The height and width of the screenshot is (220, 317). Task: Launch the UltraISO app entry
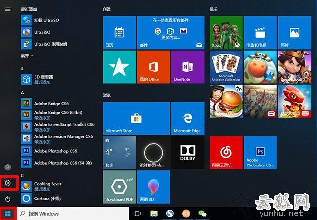coord(58,32)
